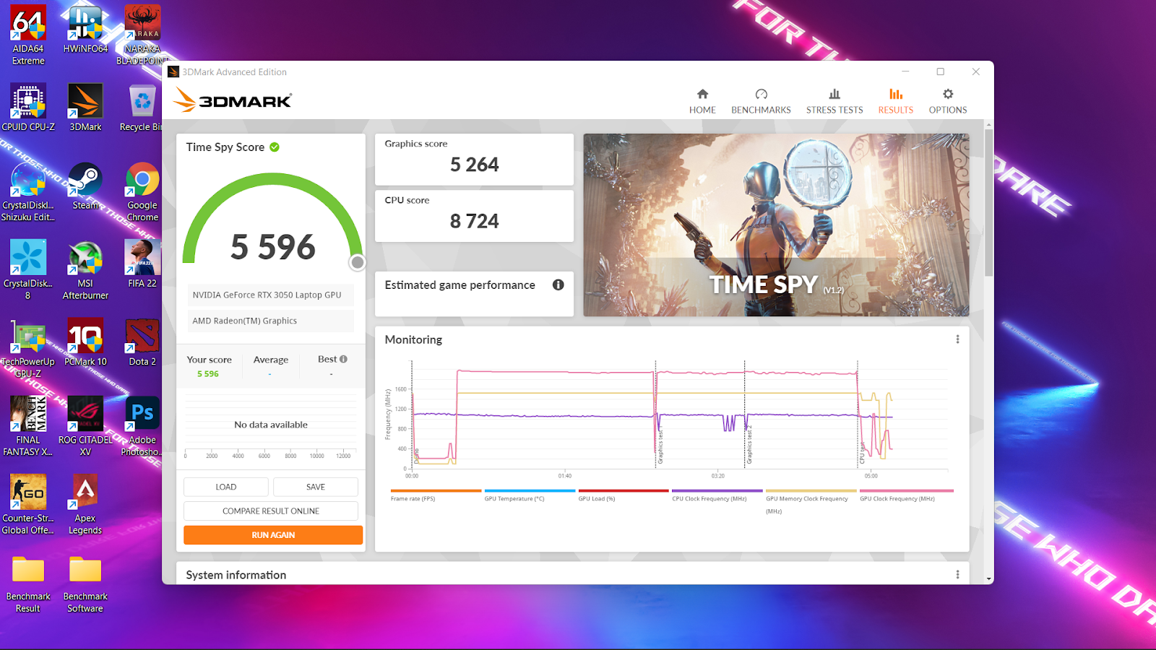
Task: Select NVIDIA GeForce RTX 3050 Laptop GPU field
Action: (271, 295)
